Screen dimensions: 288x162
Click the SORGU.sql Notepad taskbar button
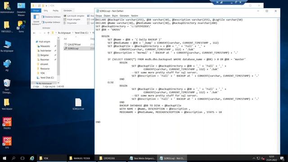[172, 158]
